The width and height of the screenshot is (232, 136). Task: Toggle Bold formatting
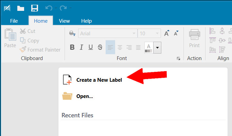point(72,47)
